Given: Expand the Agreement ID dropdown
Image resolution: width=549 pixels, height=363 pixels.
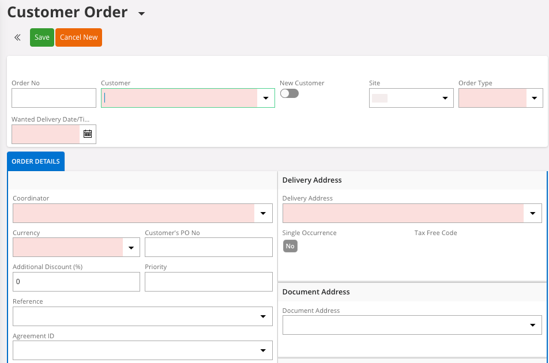Looking at the screenshot, I should [263, 350].
